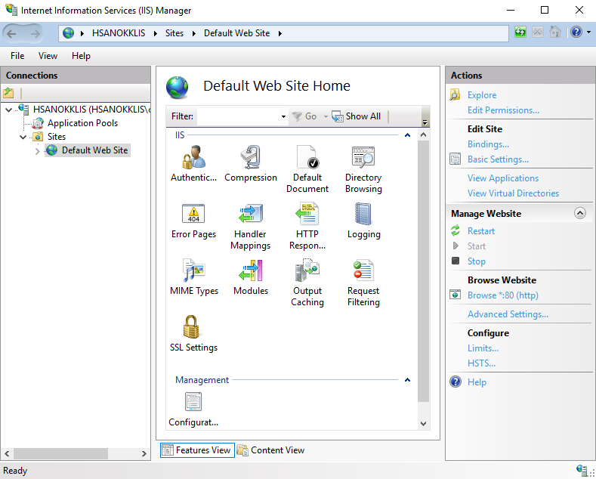Screen dimensions: 596x479
Task: Collapse the HSANOKKLIS server tree node
Action: click(x=9, y=110)
